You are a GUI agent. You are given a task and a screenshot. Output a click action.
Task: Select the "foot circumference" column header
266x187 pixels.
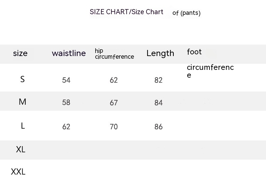point(210,63)
